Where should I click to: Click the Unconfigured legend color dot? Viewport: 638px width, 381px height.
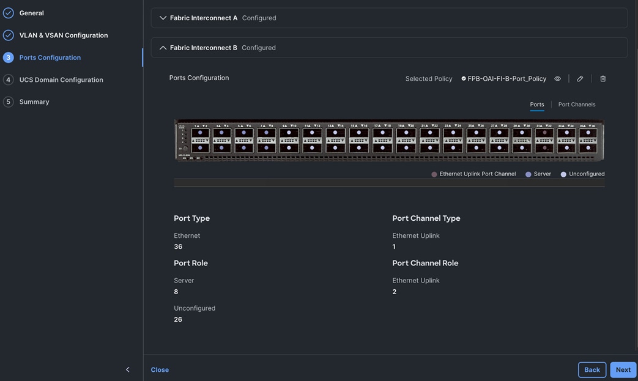pyautogui.click(x=563, y=174)
